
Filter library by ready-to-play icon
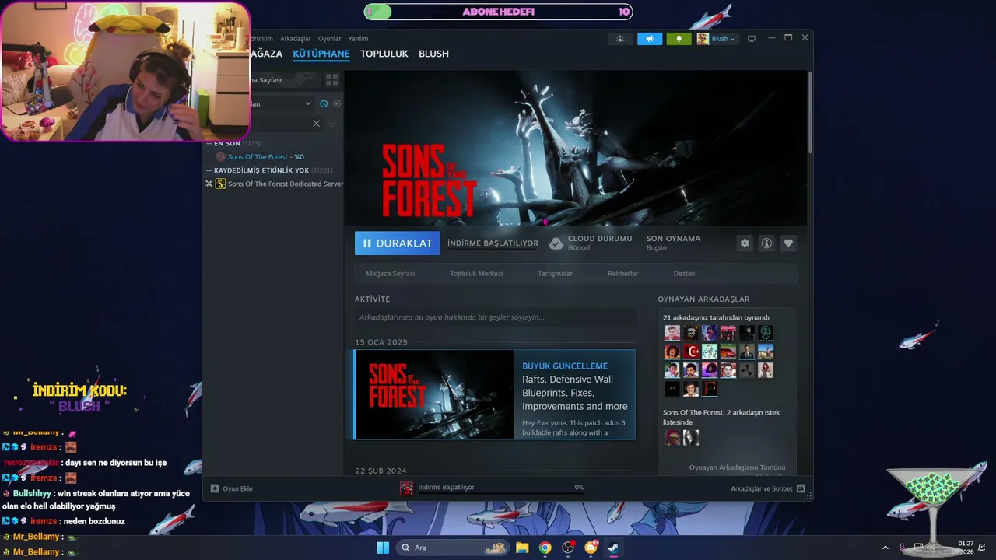coord(337,103)
